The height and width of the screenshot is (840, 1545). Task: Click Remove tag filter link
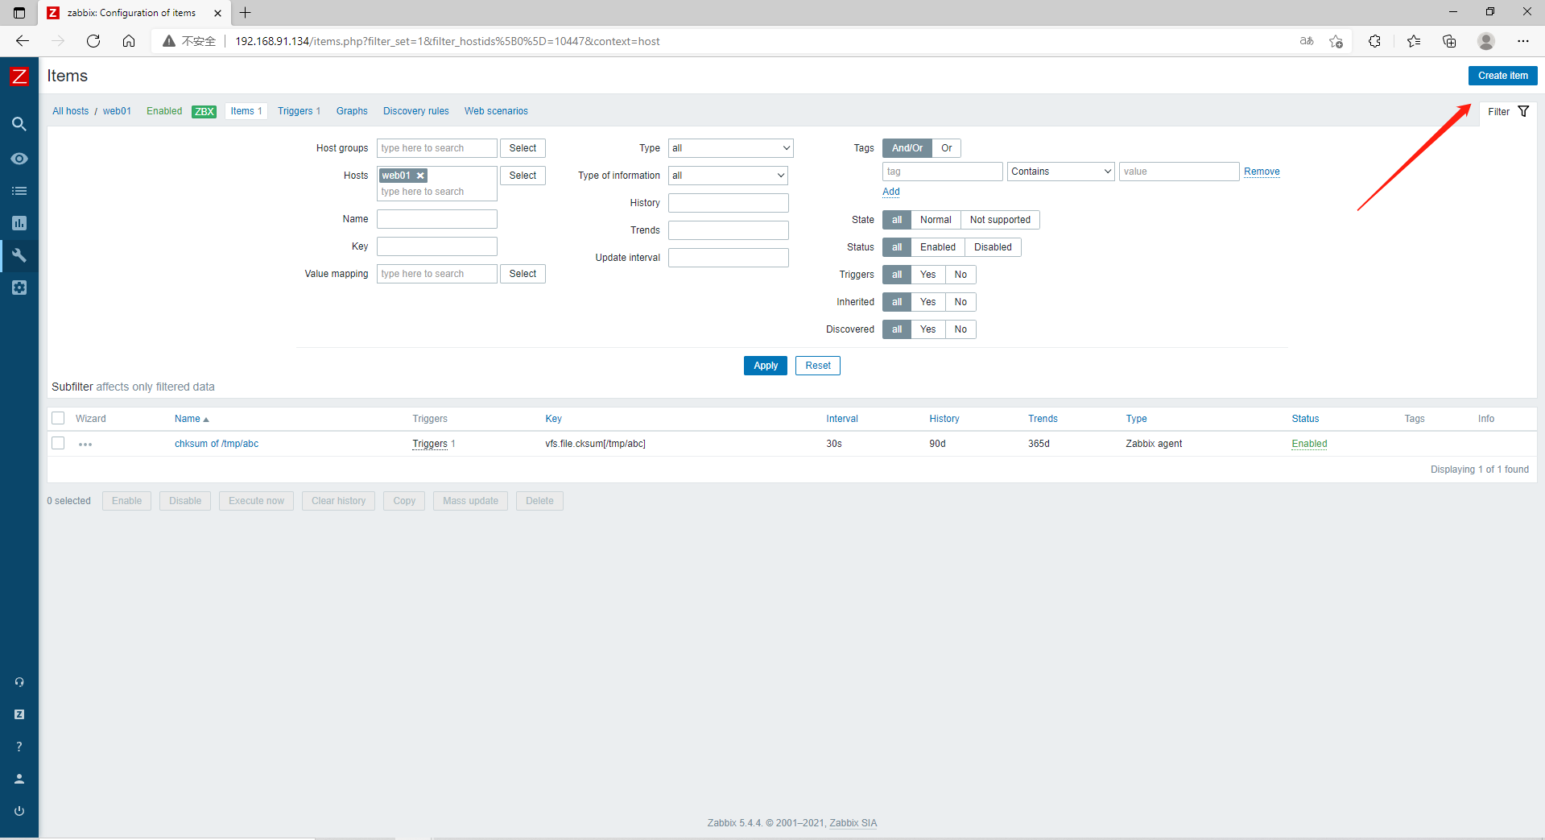[1262, 172]
